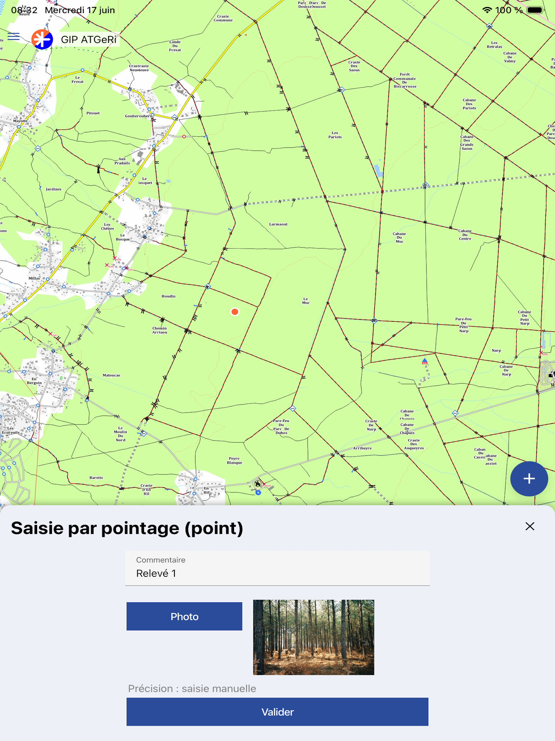Tap the Cabane Des Pariots map label
Viewport: 555px width, 741px height.
[x=469, y=104]
